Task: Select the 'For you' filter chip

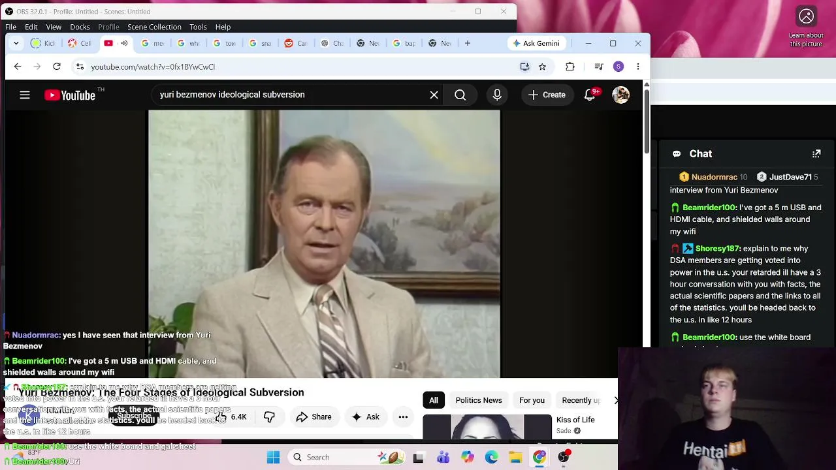Action: [532, 400]
